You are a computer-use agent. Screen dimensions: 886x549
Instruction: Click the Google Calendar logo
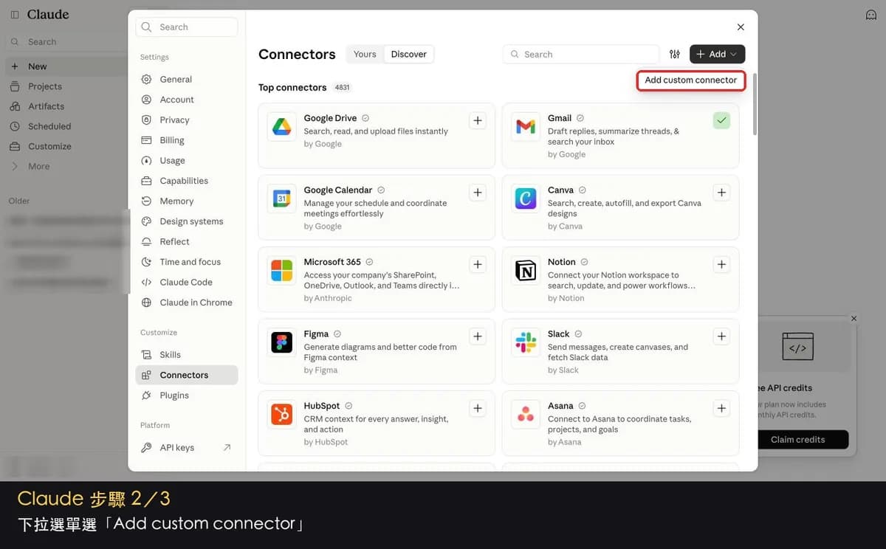[281, 198]
